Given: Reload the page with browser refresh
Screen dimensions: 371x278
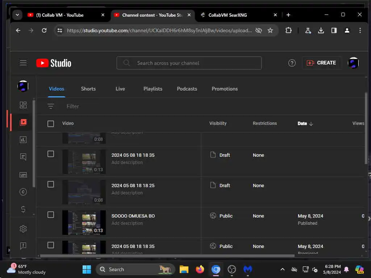Looking at the screenshot, I should click(x=44, y=30).
